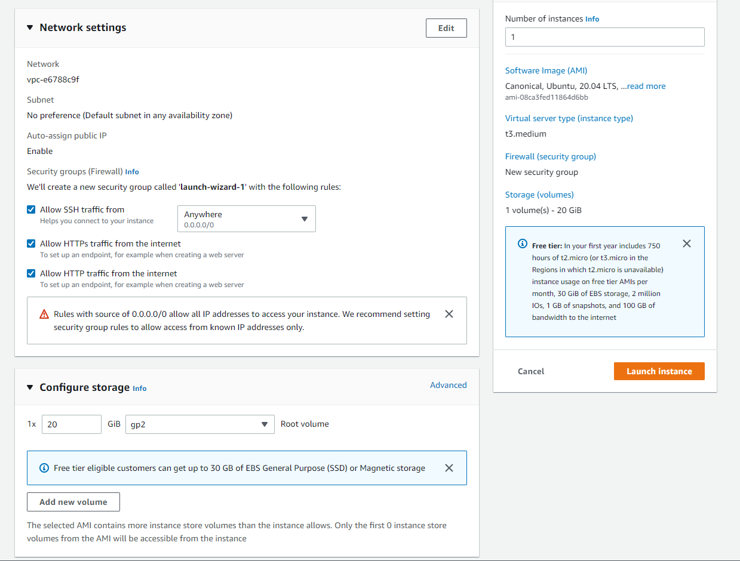Click Edit in Network settings
740x561 pixels.
[446, 28]
